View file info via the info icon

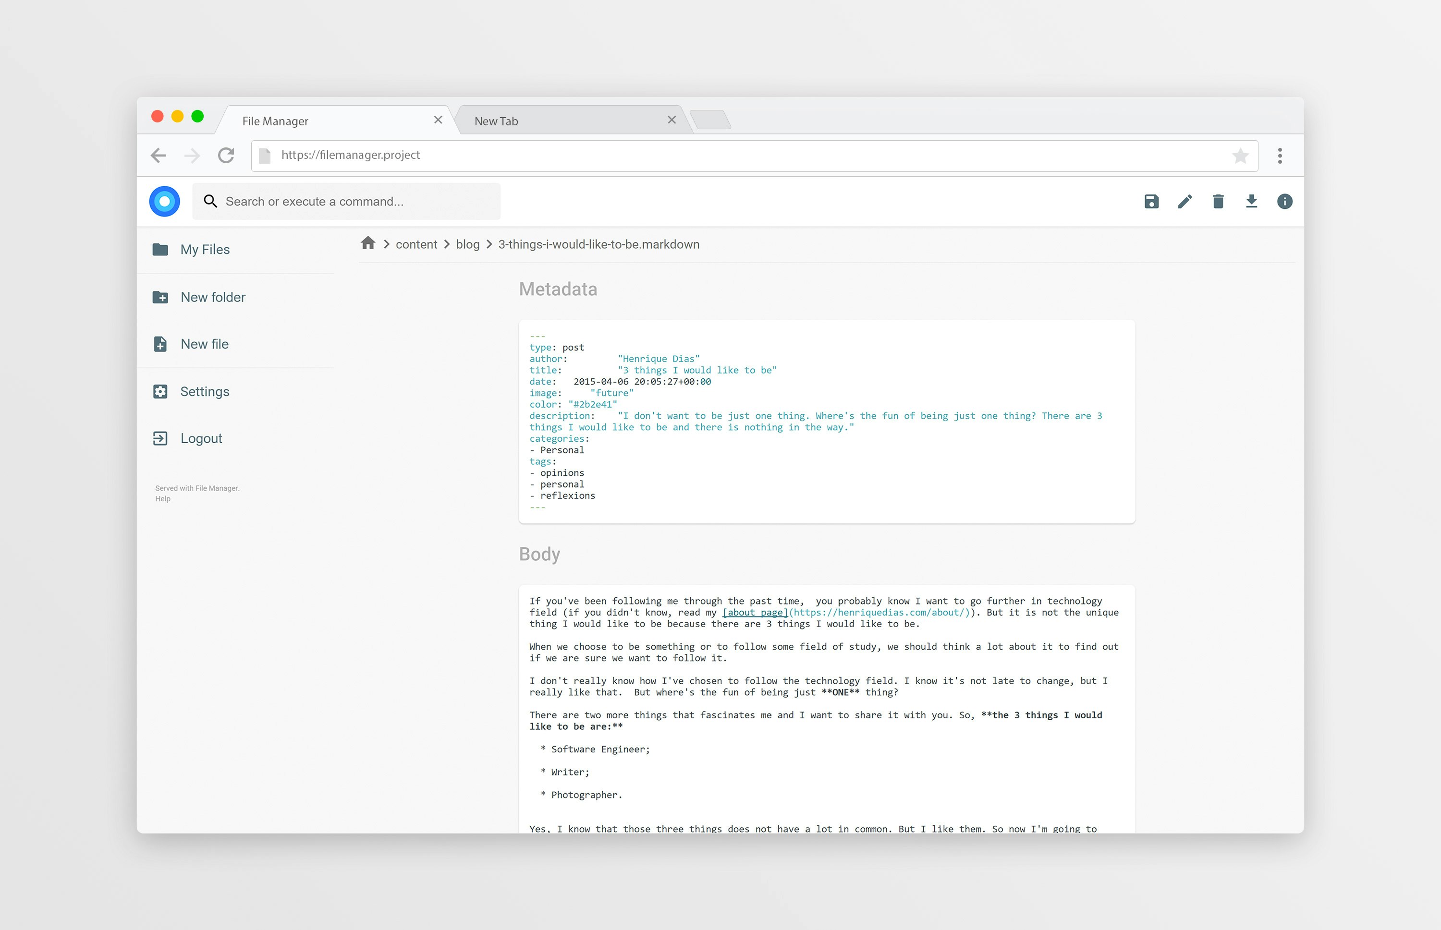pyautogui.click(x=1284, y=201)
